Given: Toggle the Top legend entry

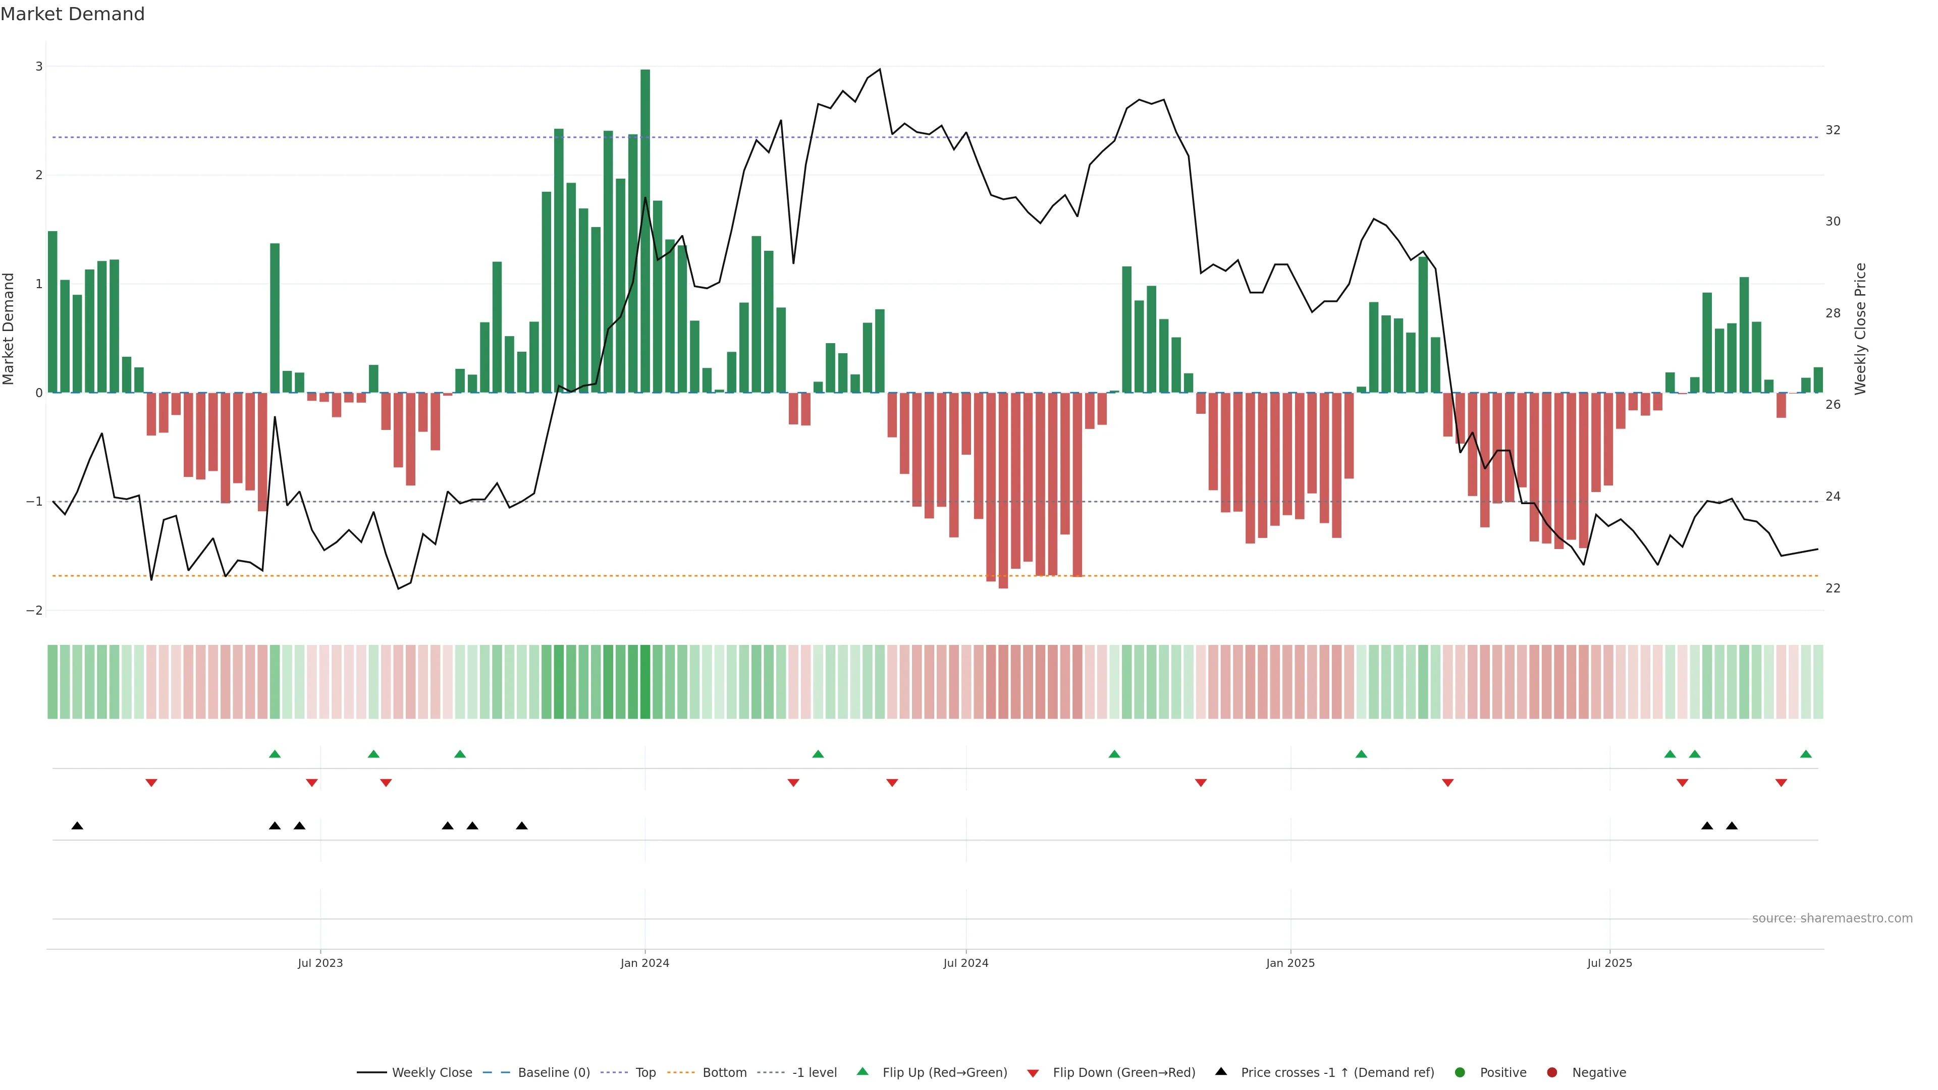Looking at the screenshot, I should tap(645, 1073).
